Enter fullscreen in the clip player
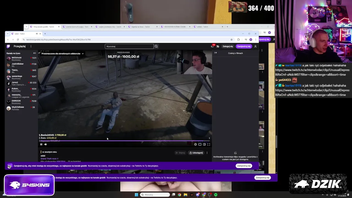Image resolution: width=352 pixels, height=198 pixels. [209, 144]
